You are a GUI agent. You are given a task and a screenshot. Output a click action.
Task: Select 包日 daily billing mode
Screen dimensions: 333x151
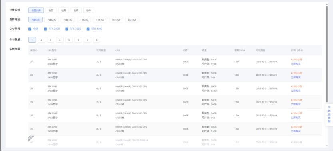(x=51, y=10)
